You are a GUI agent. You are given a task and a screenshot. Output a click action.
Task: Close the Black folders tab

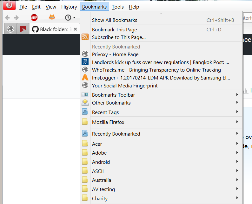click(75, 29)
